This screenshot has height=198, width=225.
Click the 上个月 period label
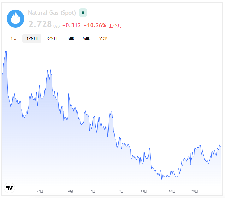[x=115, y=26]
